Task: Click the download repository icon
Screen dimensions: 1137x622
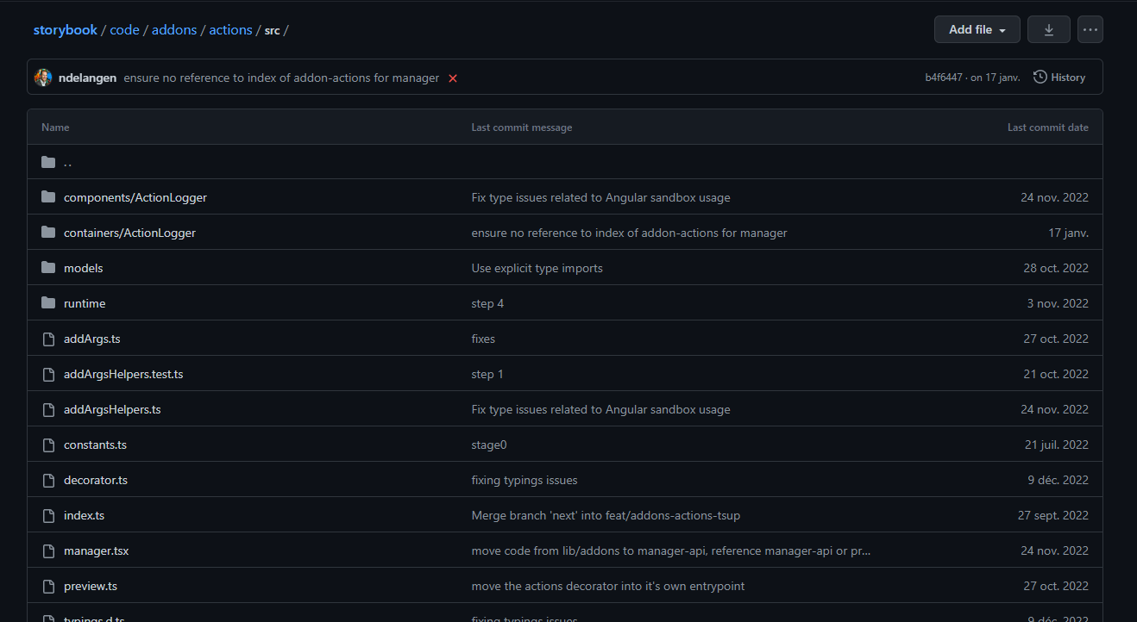Action: coord(1048,28)
